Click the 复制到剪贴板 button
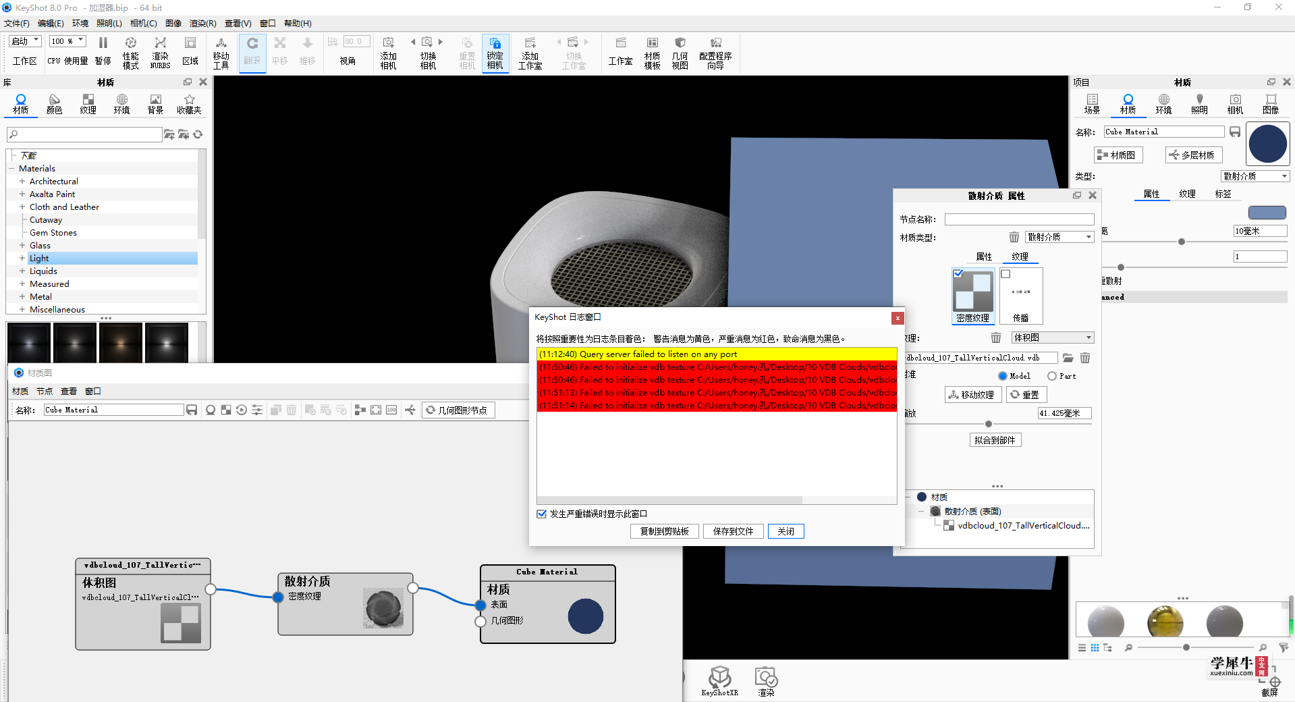The image size is (1295, 702). tap(665, 531)
